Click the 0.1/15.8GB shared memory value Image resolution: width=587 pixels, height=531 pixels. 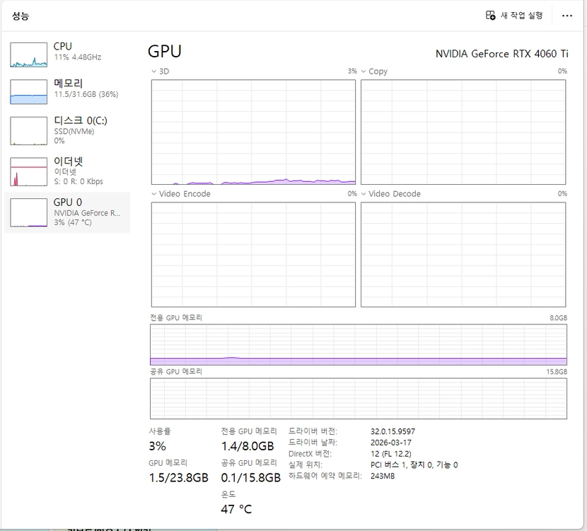[251, 478]
